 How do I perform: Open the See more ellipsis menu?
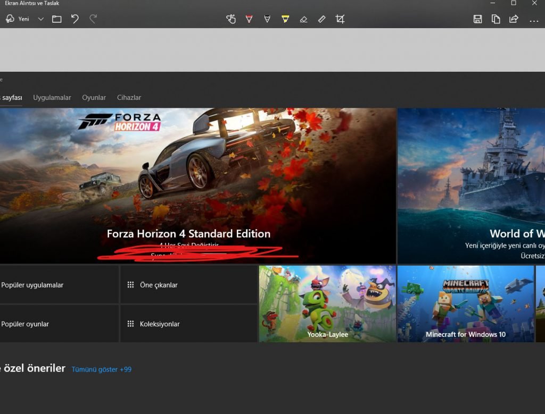pyautogui.click(x=534, y=20)
